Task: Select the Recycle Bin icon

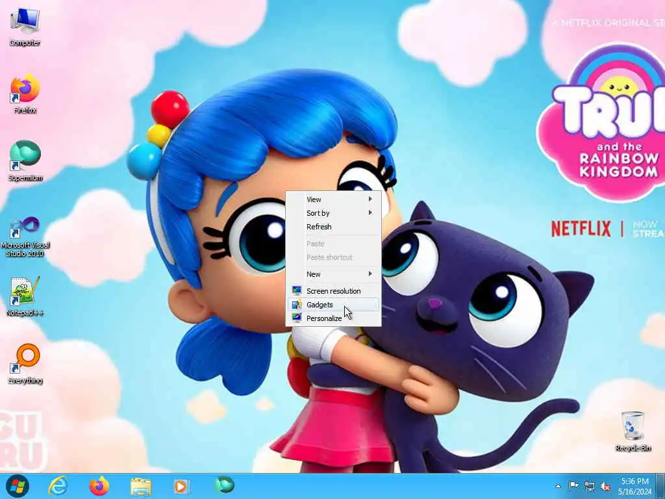Action: 633,431
